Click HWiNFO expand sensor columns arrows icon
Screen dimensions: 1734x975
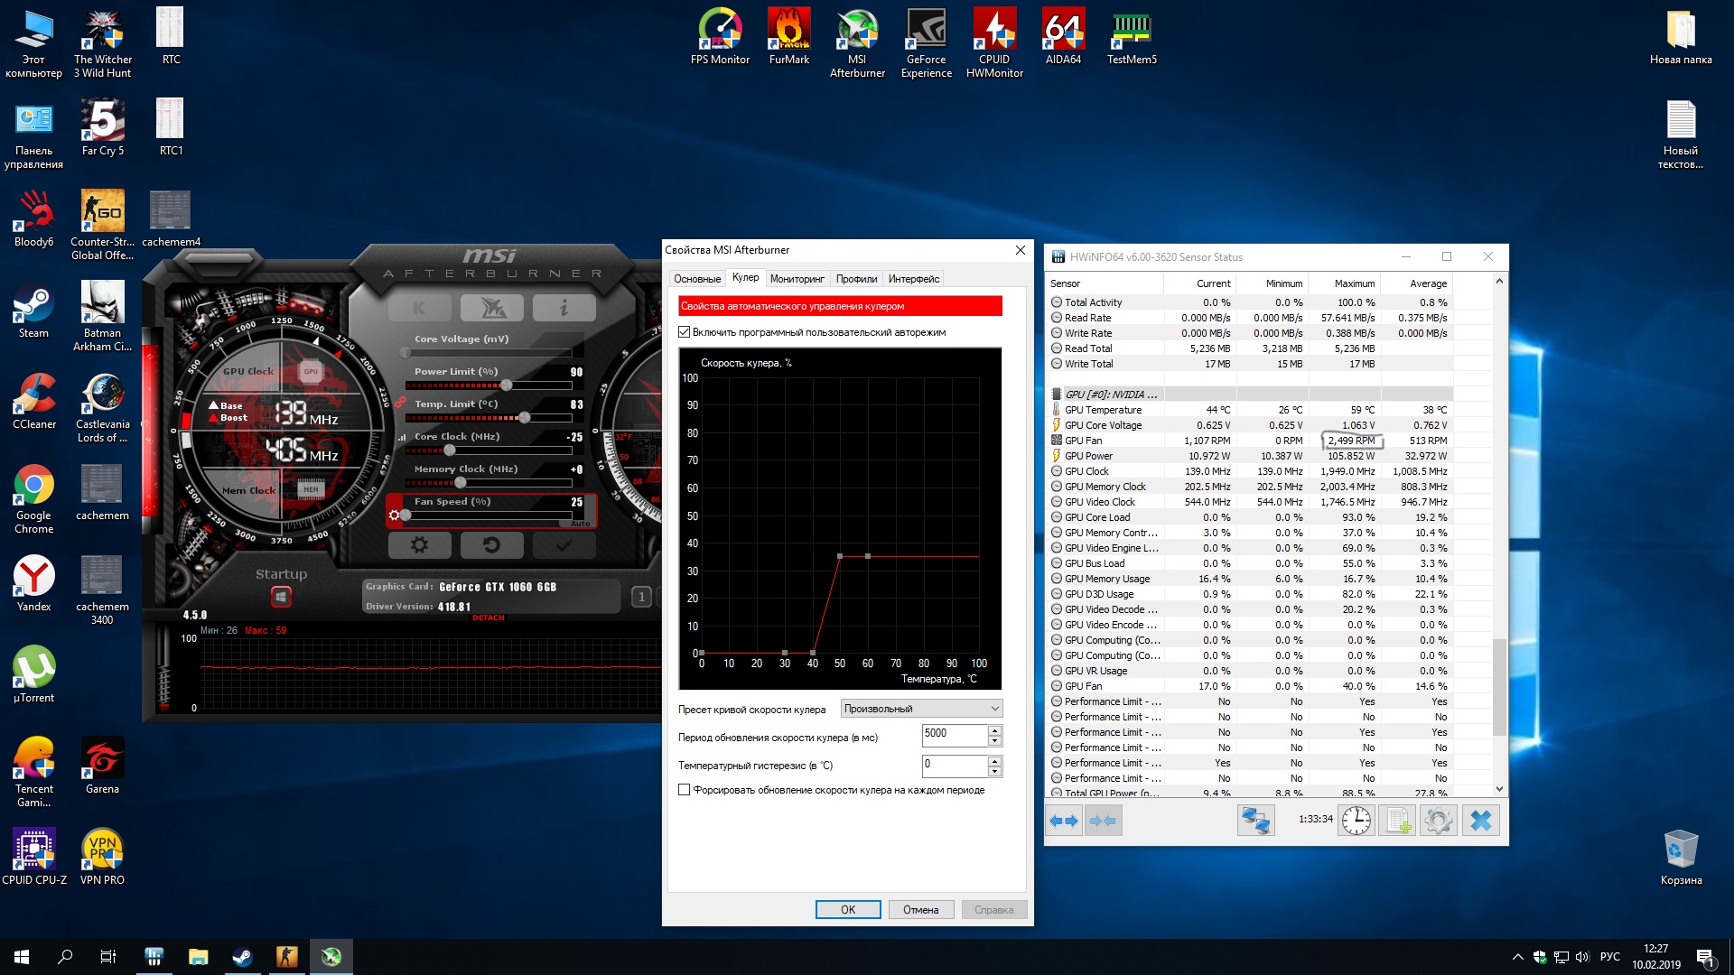[x=1064, y=821]
